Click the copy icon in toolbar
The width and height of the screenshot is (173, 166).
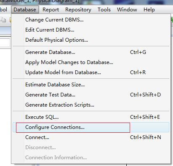(3, 20)
